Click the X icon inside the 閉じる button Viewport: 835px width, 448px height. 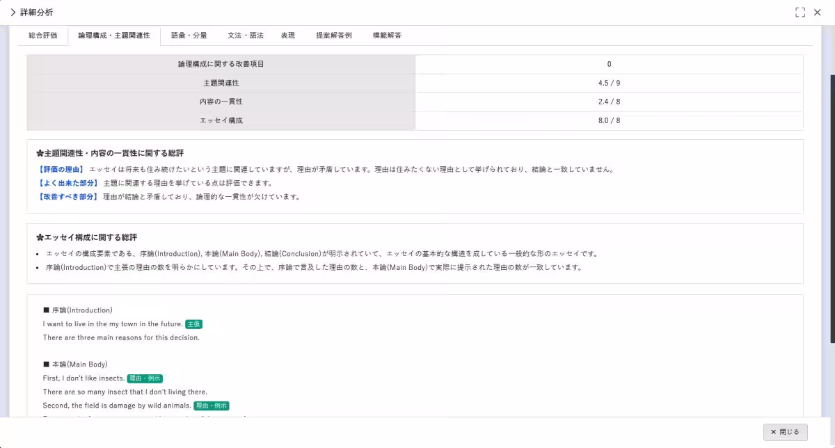[772, 431]
